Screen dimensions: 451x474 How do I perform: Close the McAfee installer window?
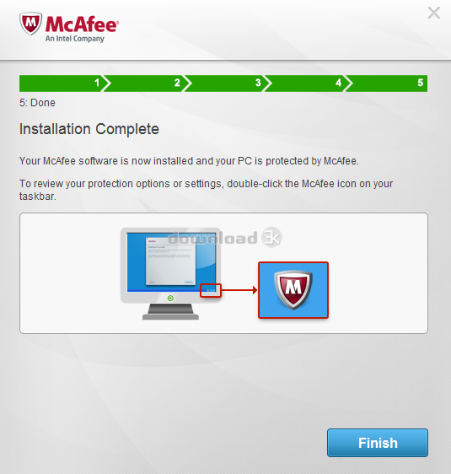(434, 13)
